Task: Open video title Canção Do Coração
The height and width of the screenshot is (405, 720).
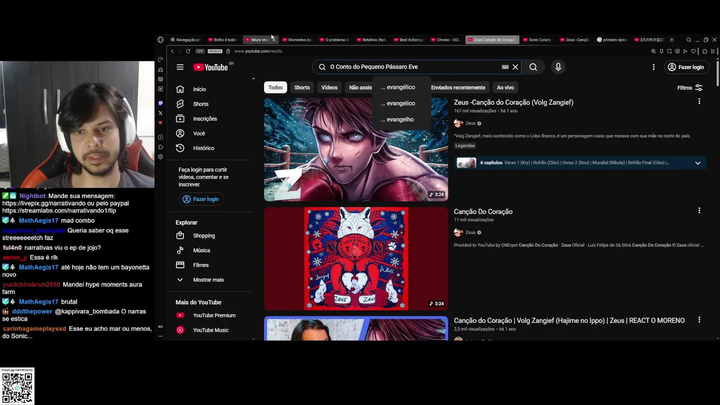Action: tap(483, 211)
